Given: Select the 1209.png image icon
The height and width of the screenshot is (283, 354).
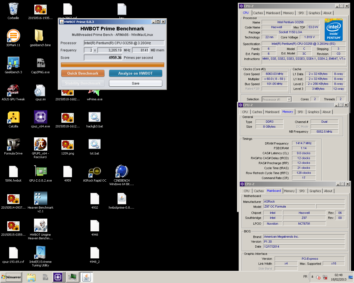Looking at the screenshot, I should [67, 146].
